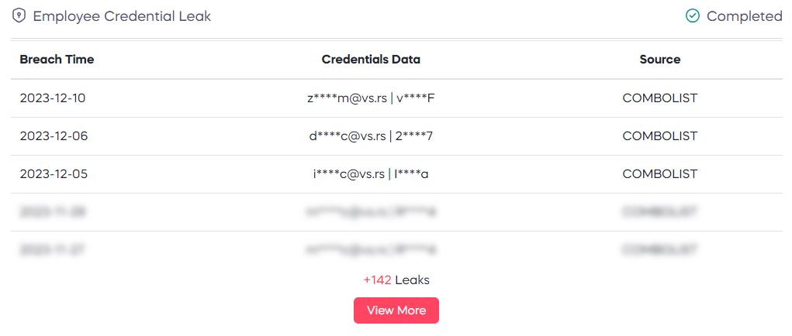Image resolution: width=792 pixels, height=336 pixels.
Task: Click the shield keyhole icon beside Employee Credential Leak
Action: click(x=19, y=16)
